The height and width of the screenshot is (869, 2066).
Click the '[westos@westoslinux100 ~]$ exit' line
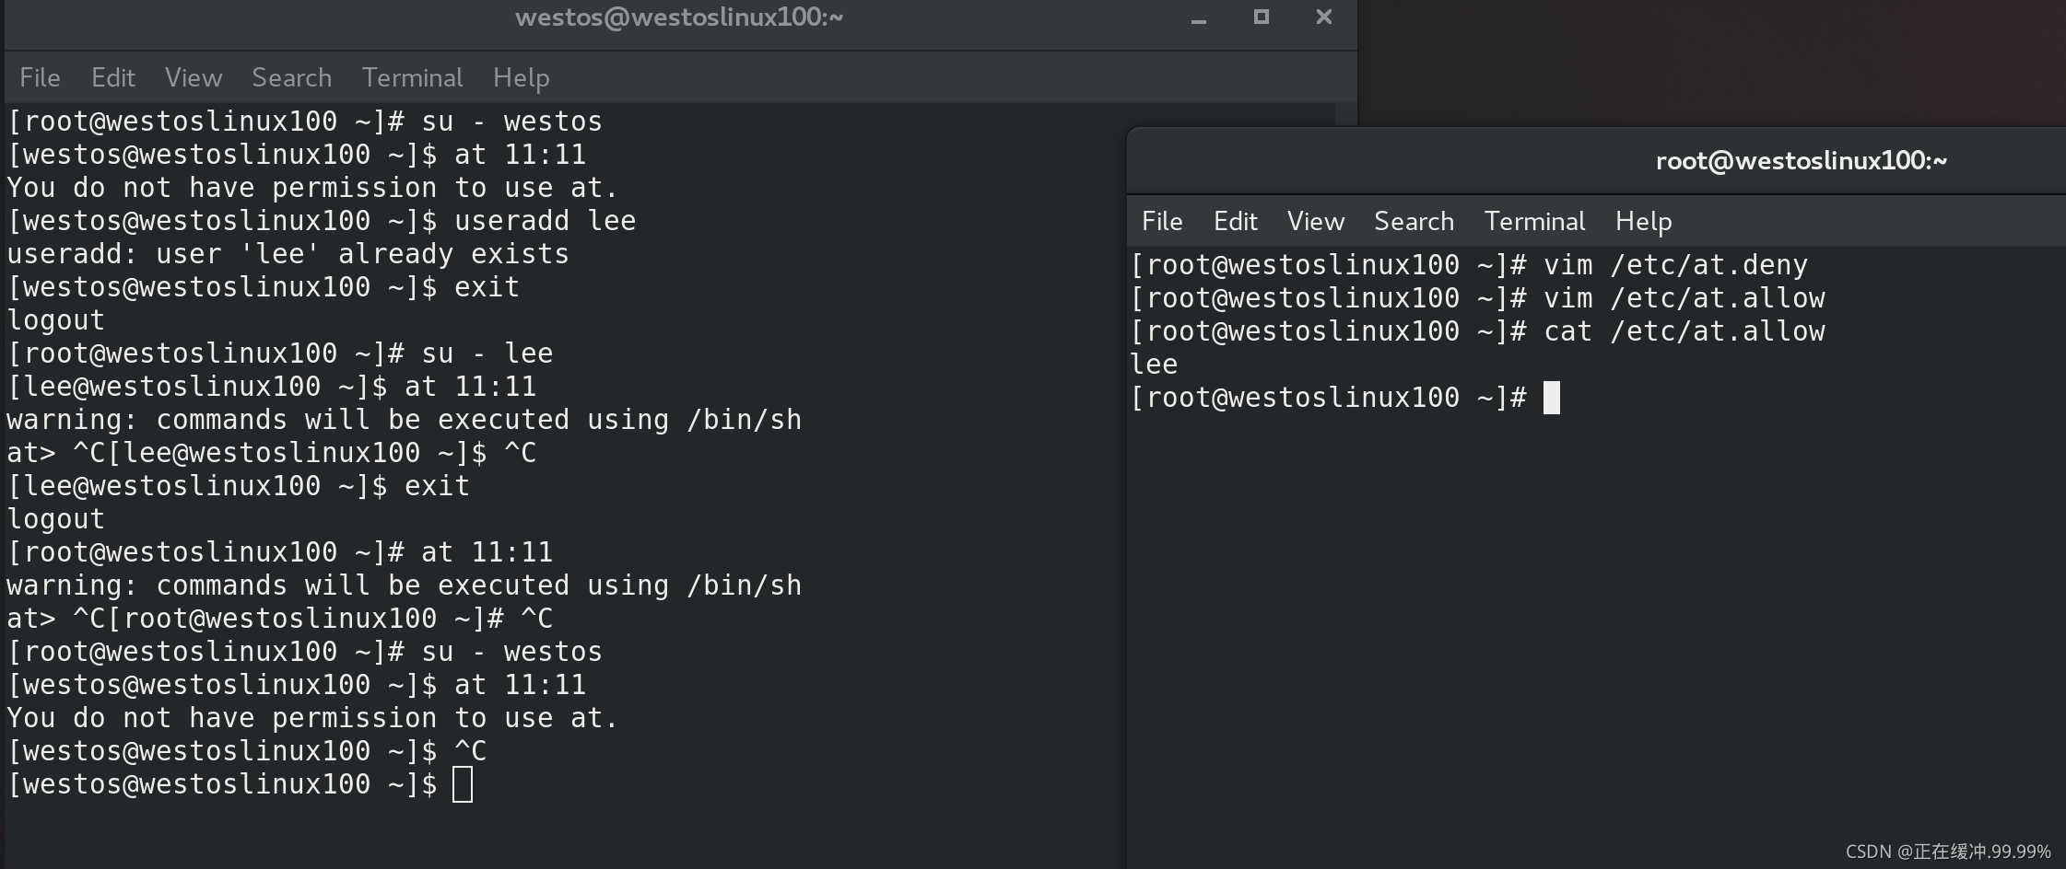tap(264, 287)
